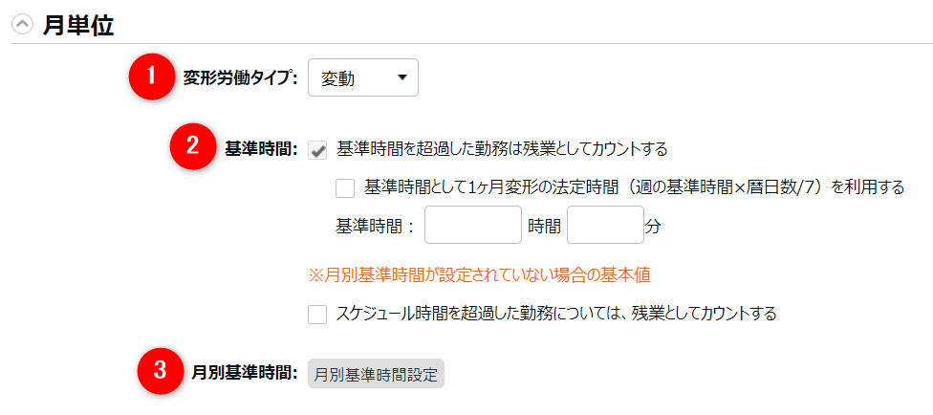The width and height of the screenshot is (933, 415).
Task: Click the 基準時間 hours input field
Action: pos(472,228)
